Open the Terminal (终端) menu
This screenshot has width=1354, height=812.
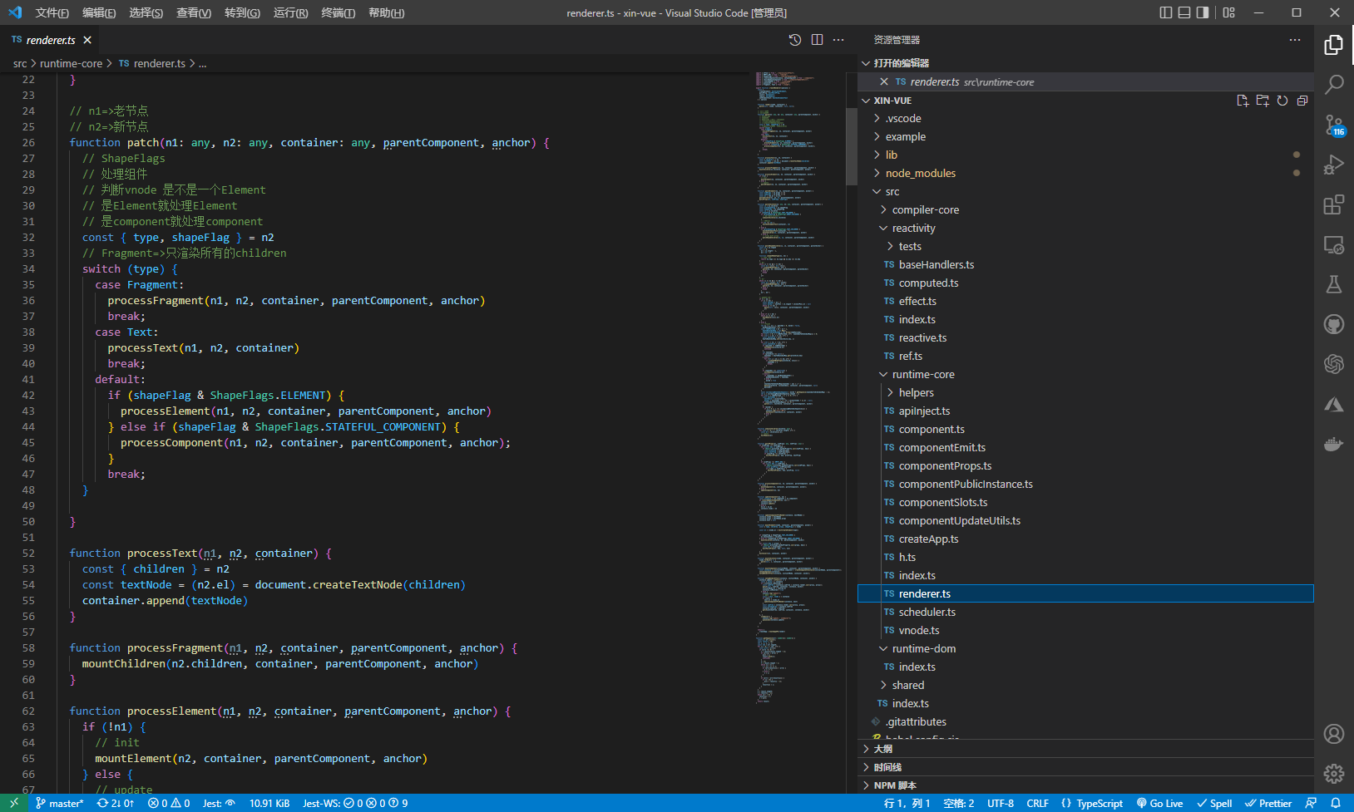338,12
